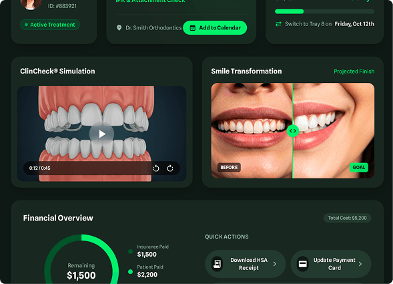This screenshot has width=393, height=284.
Task: Click the Patient Paid $2,200 legend entry
Action: pyautogui.click(x=146, y=271)
